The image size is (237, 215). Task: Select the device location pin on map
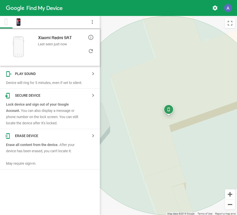click(169, 109)
